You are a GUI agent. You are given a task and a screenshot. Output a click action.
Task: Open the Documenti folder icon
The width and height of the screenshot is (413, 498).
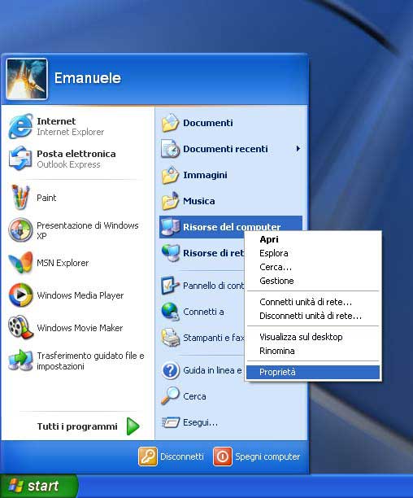171,123
